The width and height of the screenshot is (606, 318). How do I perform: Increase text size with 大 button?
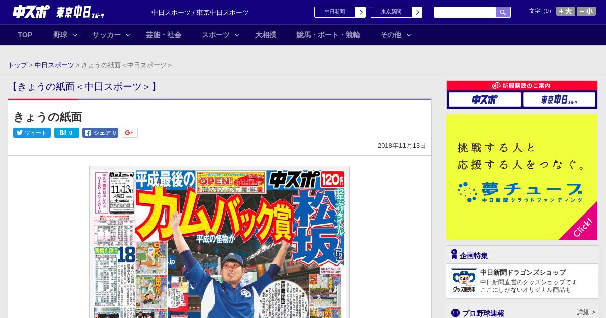coord(565,11)
